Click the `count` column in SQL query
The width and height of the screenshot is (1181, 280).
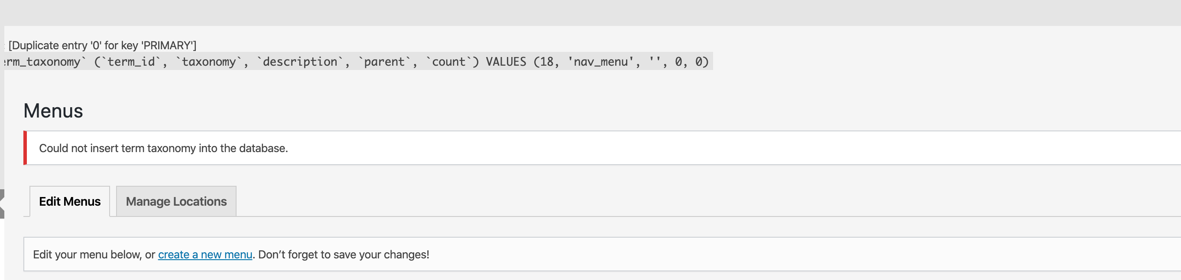click(x=448, y=62)
